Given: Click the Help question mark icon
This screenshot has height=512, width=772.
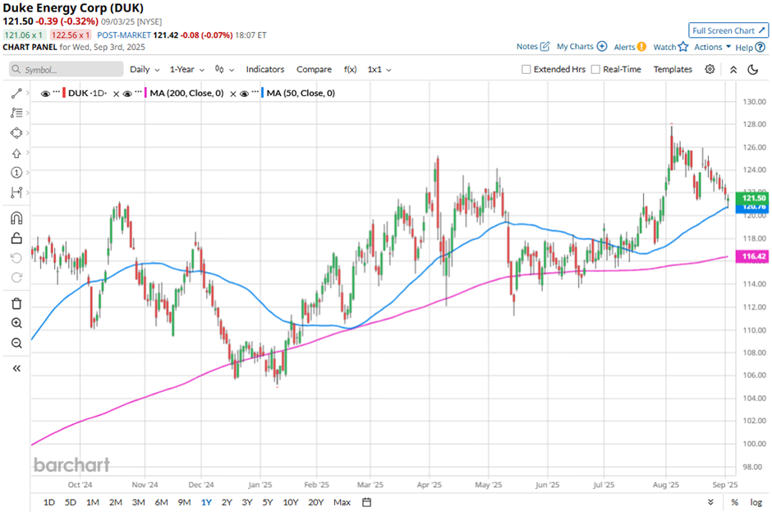Looking at the screenshot, I should click(761, 48).
